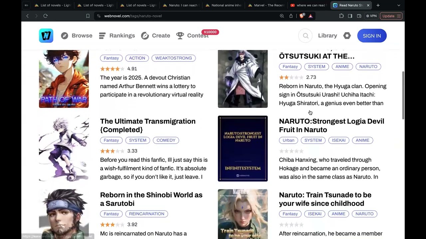426x239 pixels.
Task: Click the SIGN IN button
Action: [x=372, y=36]
